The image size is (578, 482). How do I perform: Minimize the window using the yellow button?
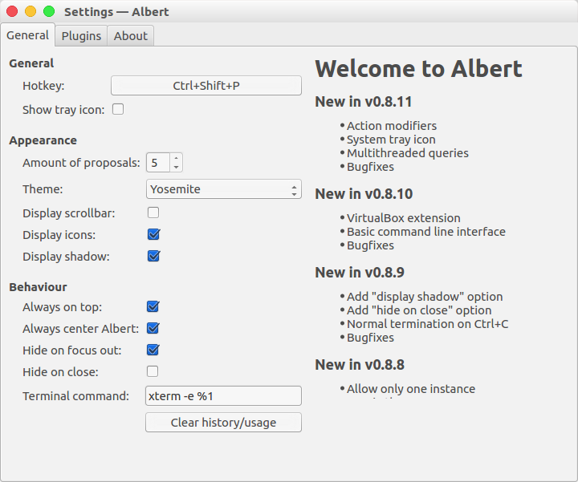[31, 11]
